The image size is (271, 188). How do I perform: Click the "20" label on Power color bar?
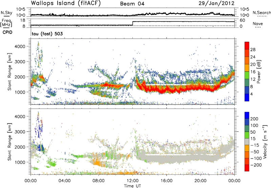pyautogui.click(x=253, y=64)
